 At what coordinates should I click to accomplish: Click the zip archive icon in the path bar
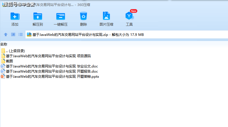point(29,35)
